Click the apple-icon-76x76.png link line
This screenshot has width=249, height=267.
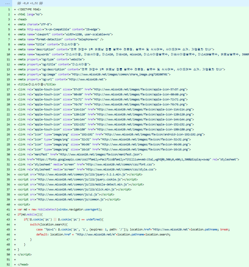pos(103,104)
